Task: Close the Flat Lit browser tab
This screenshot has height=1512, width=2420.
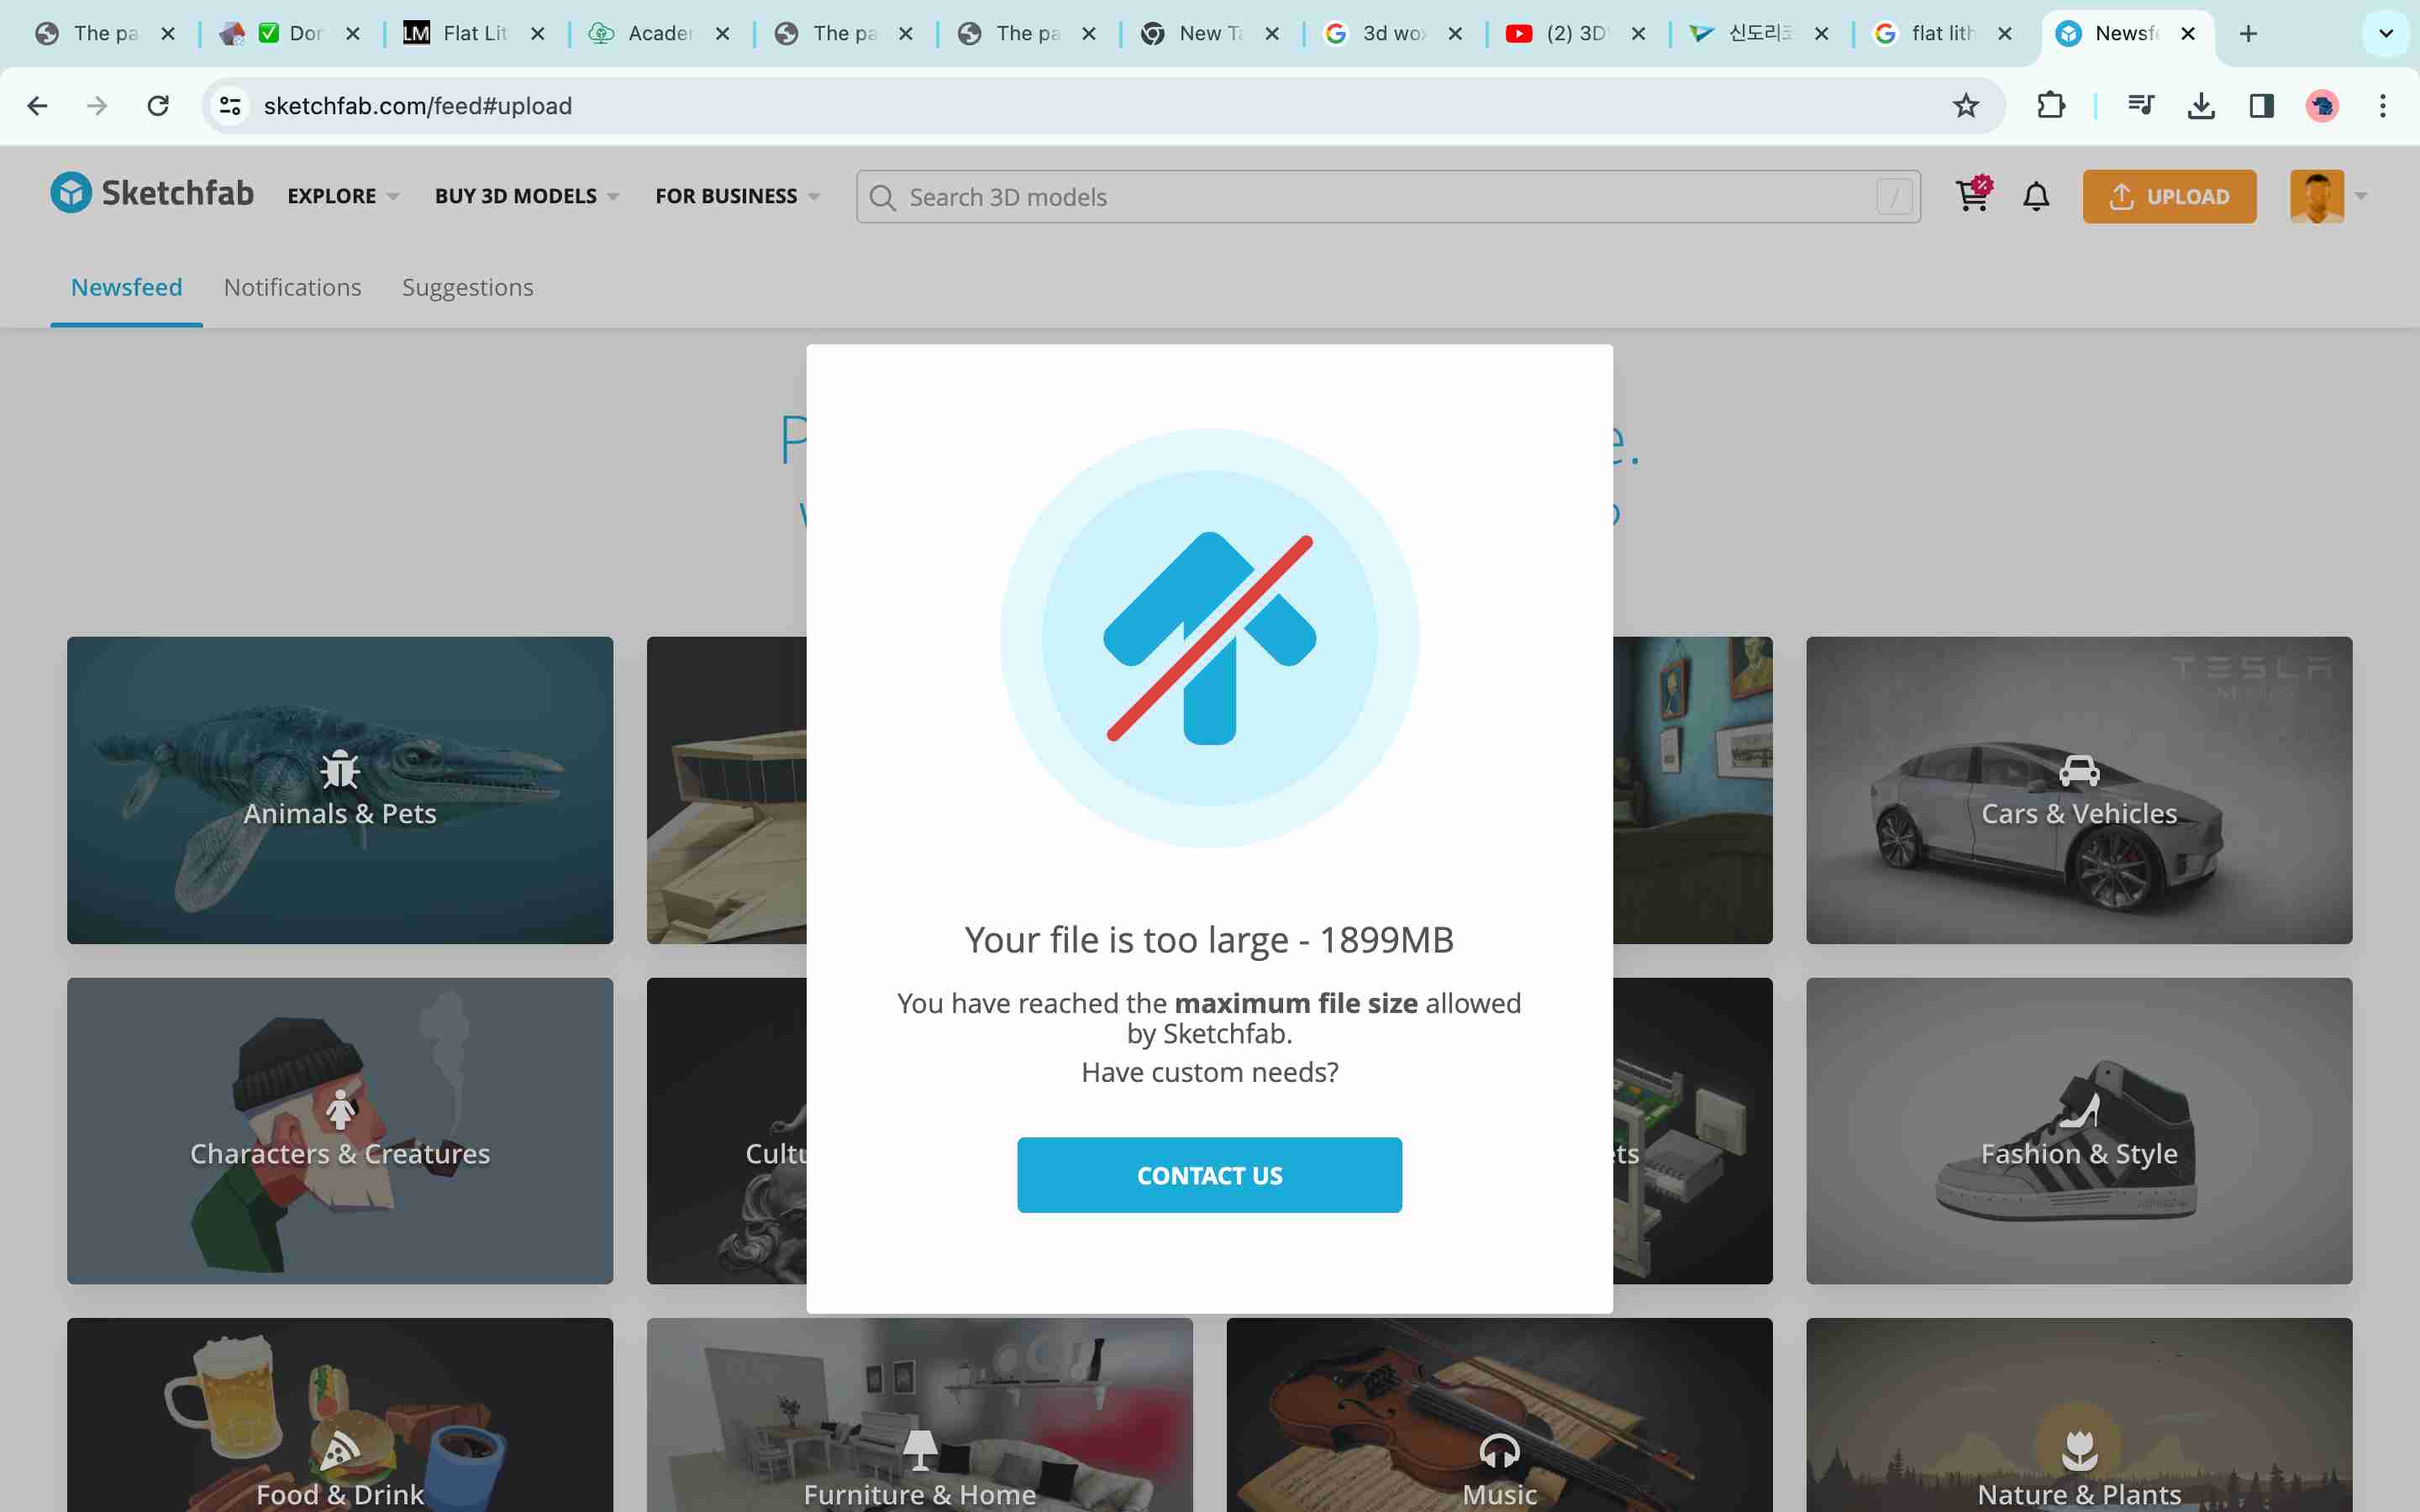Action: (538, 33)
